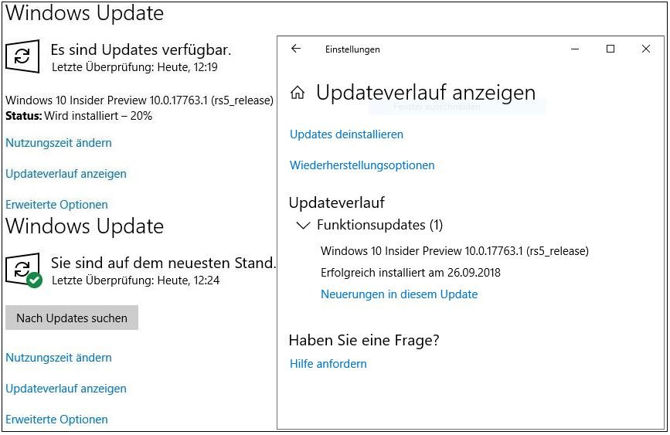Close the Einstellungen window

tap(646, 49)
